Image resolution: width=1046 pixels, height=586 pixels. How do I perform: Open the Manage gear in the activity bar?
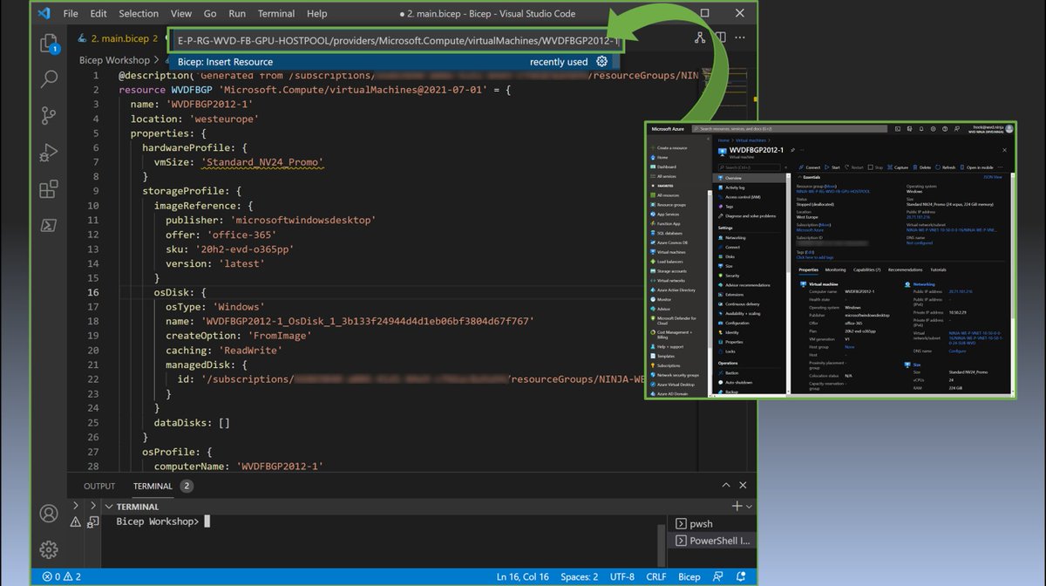49,549
